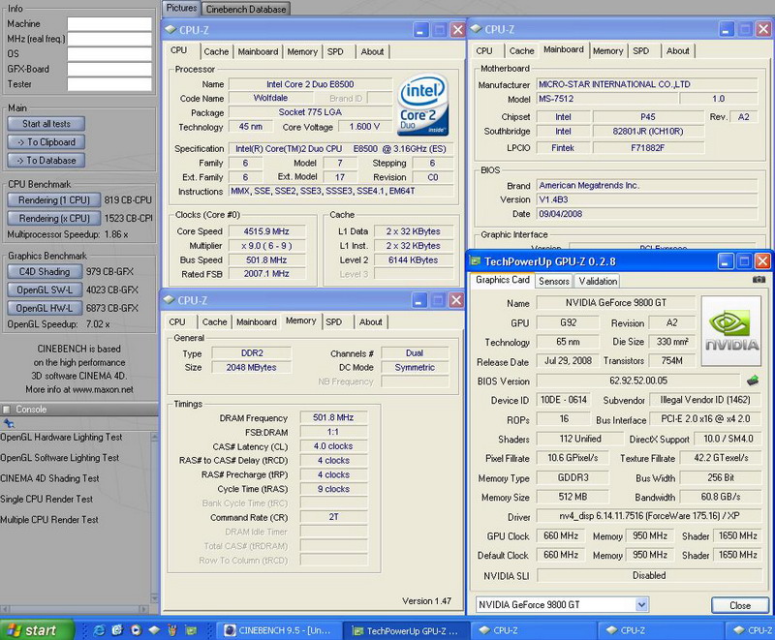775x640 pixels.
Task: Click the BIOS save chip icon in GPU-Z
Action: [x=753, y=381]
